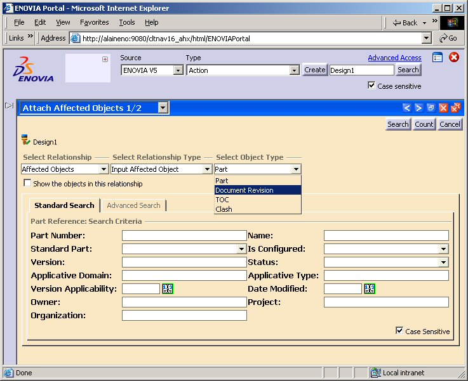468x381 pixels.
Task: Click the Name input field
Action: point(386,235)
